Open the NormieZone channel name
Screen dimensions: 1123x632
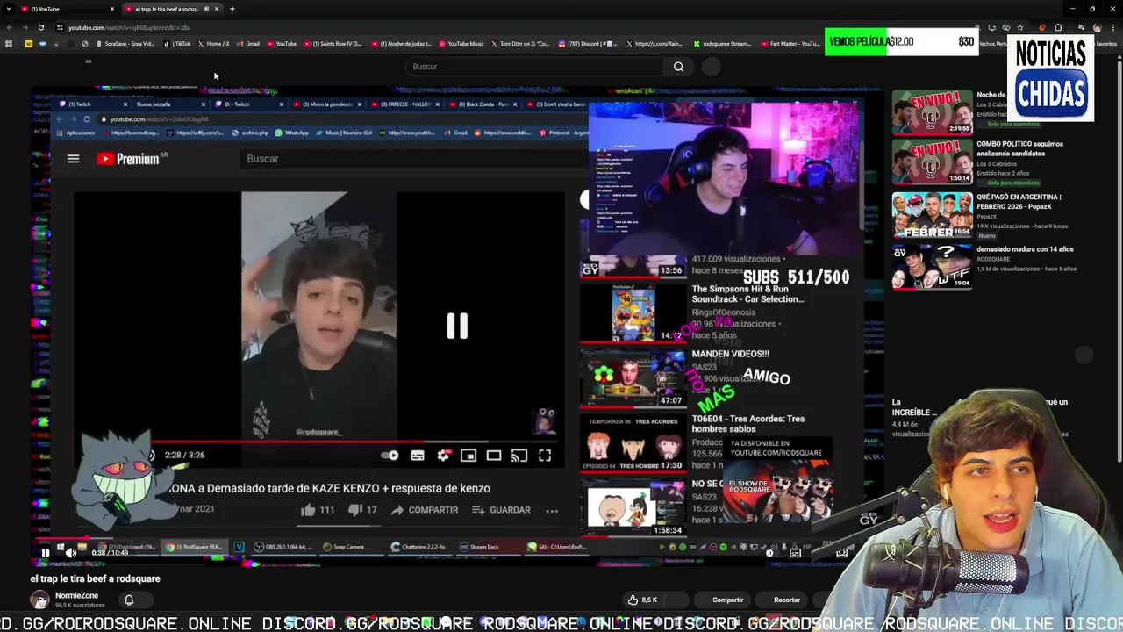77,595
